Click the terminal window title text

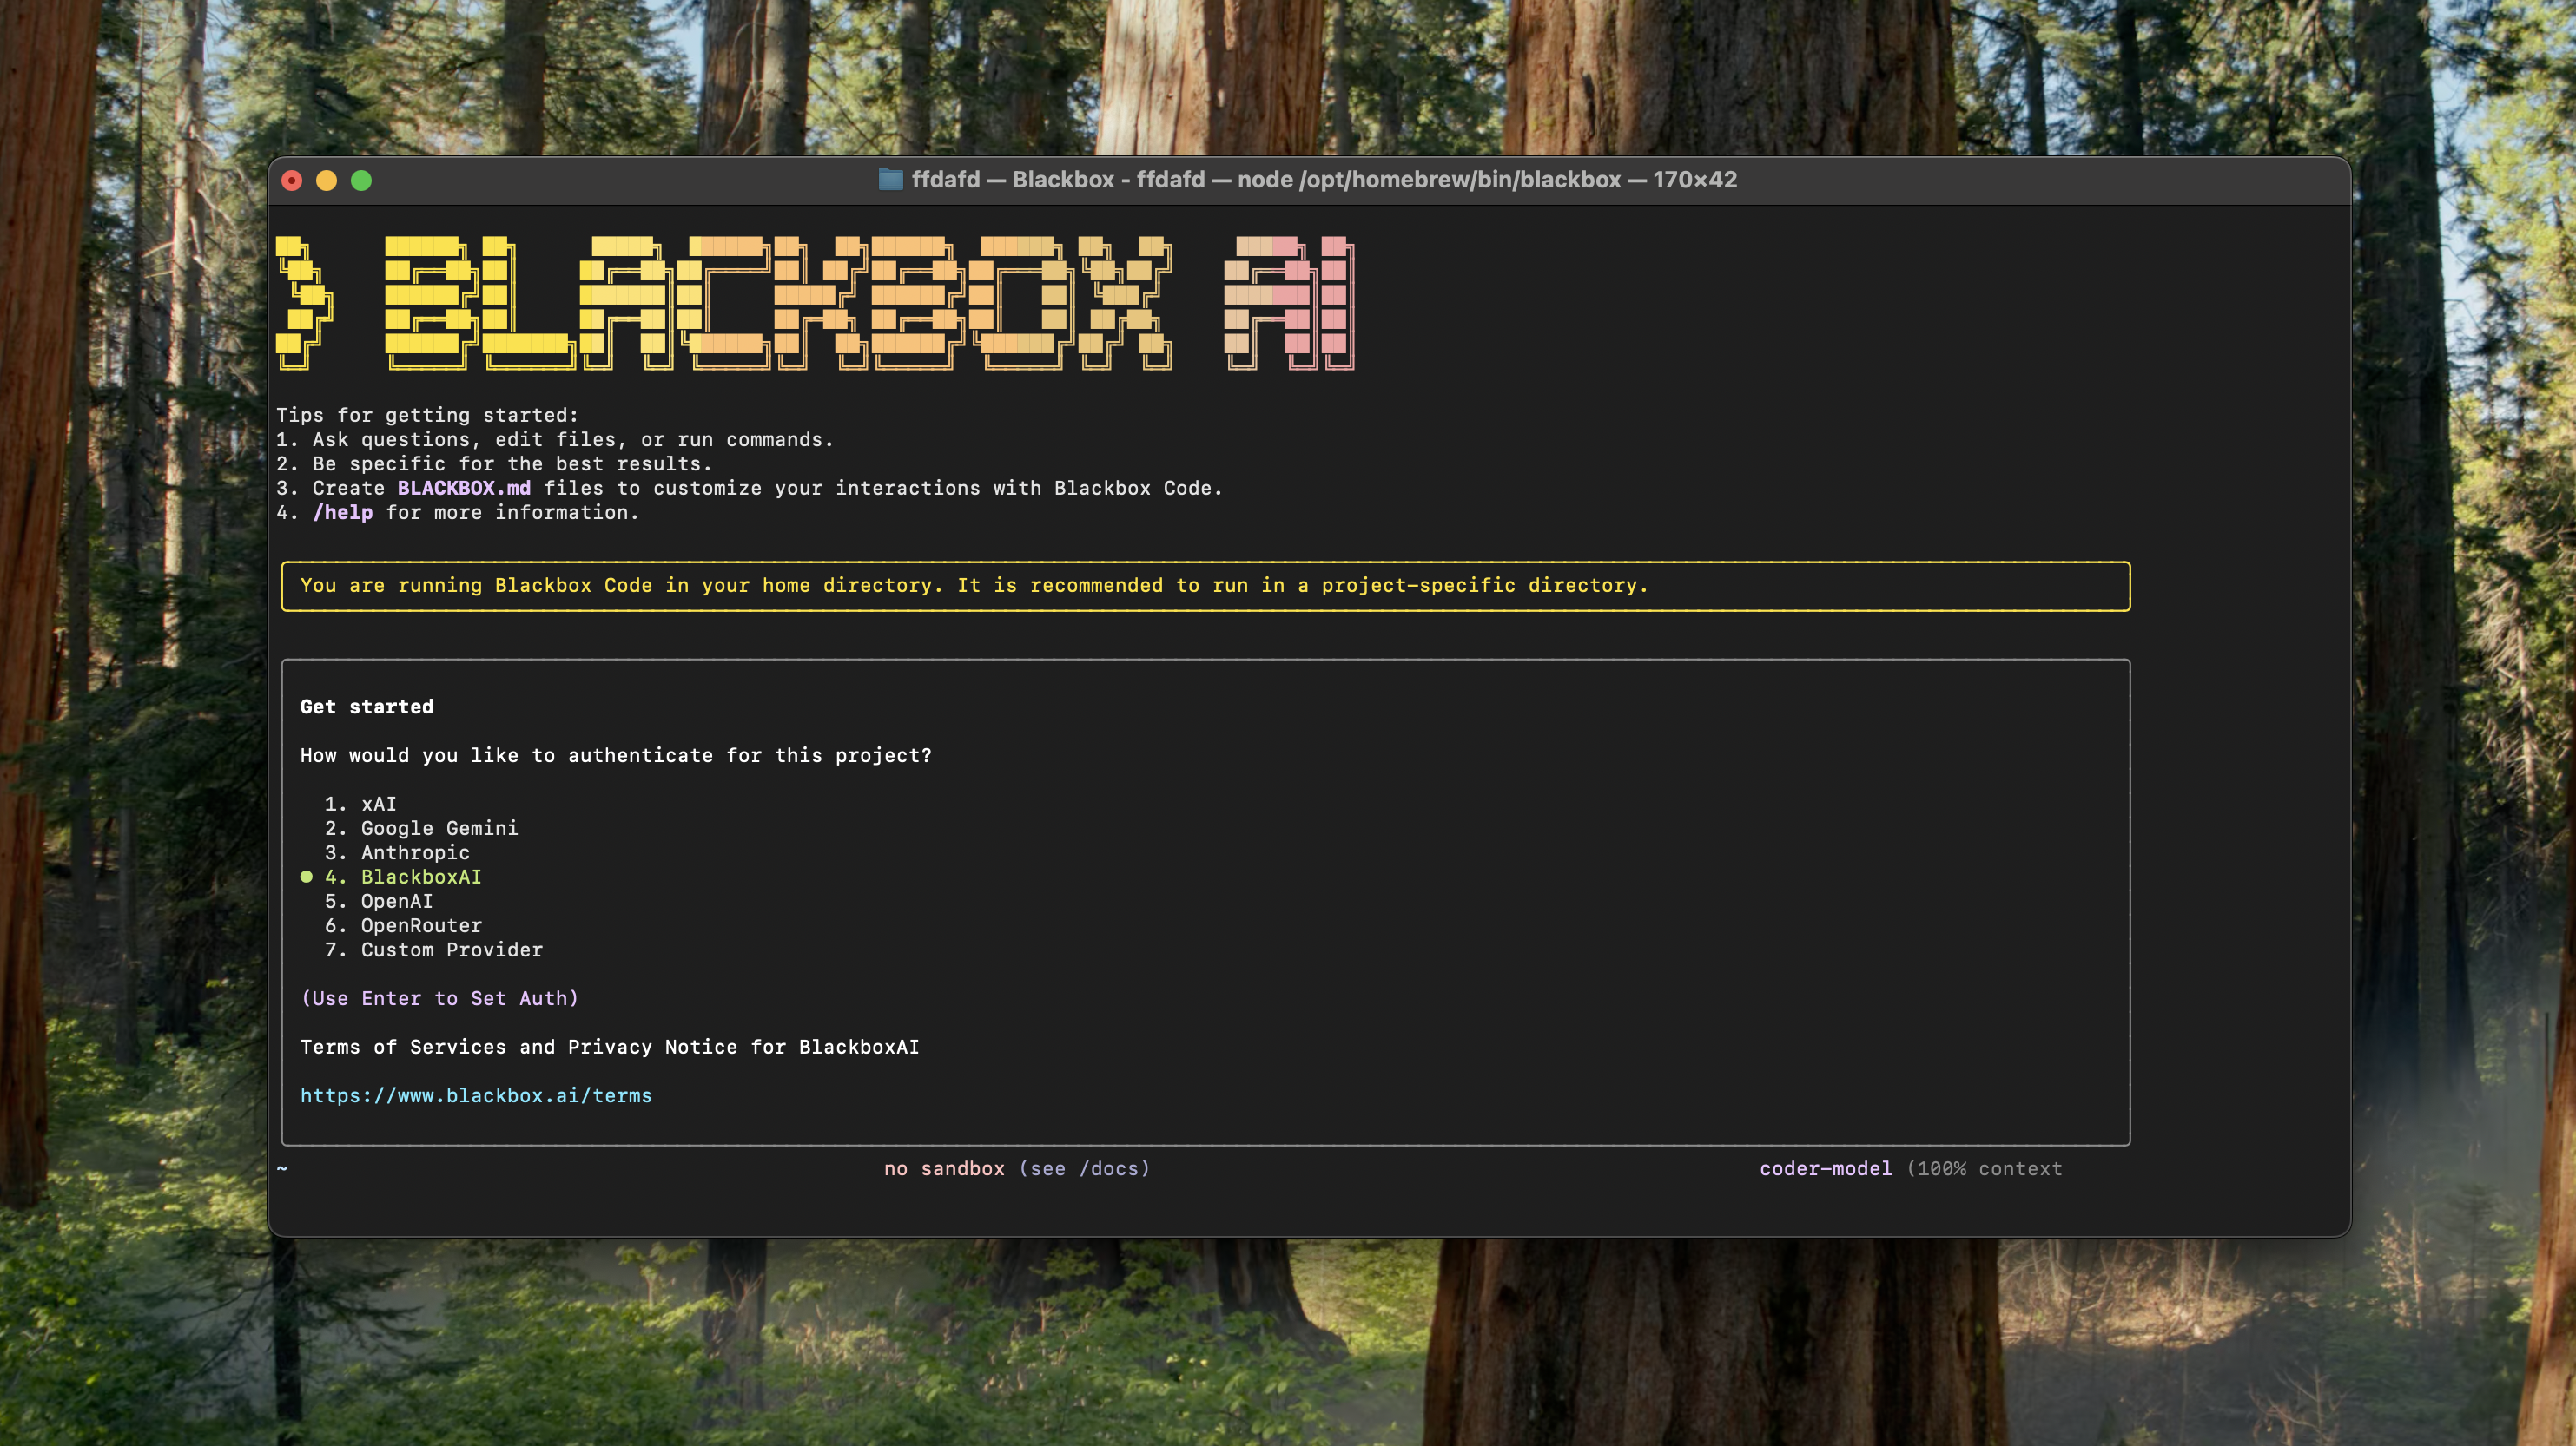1323,180
